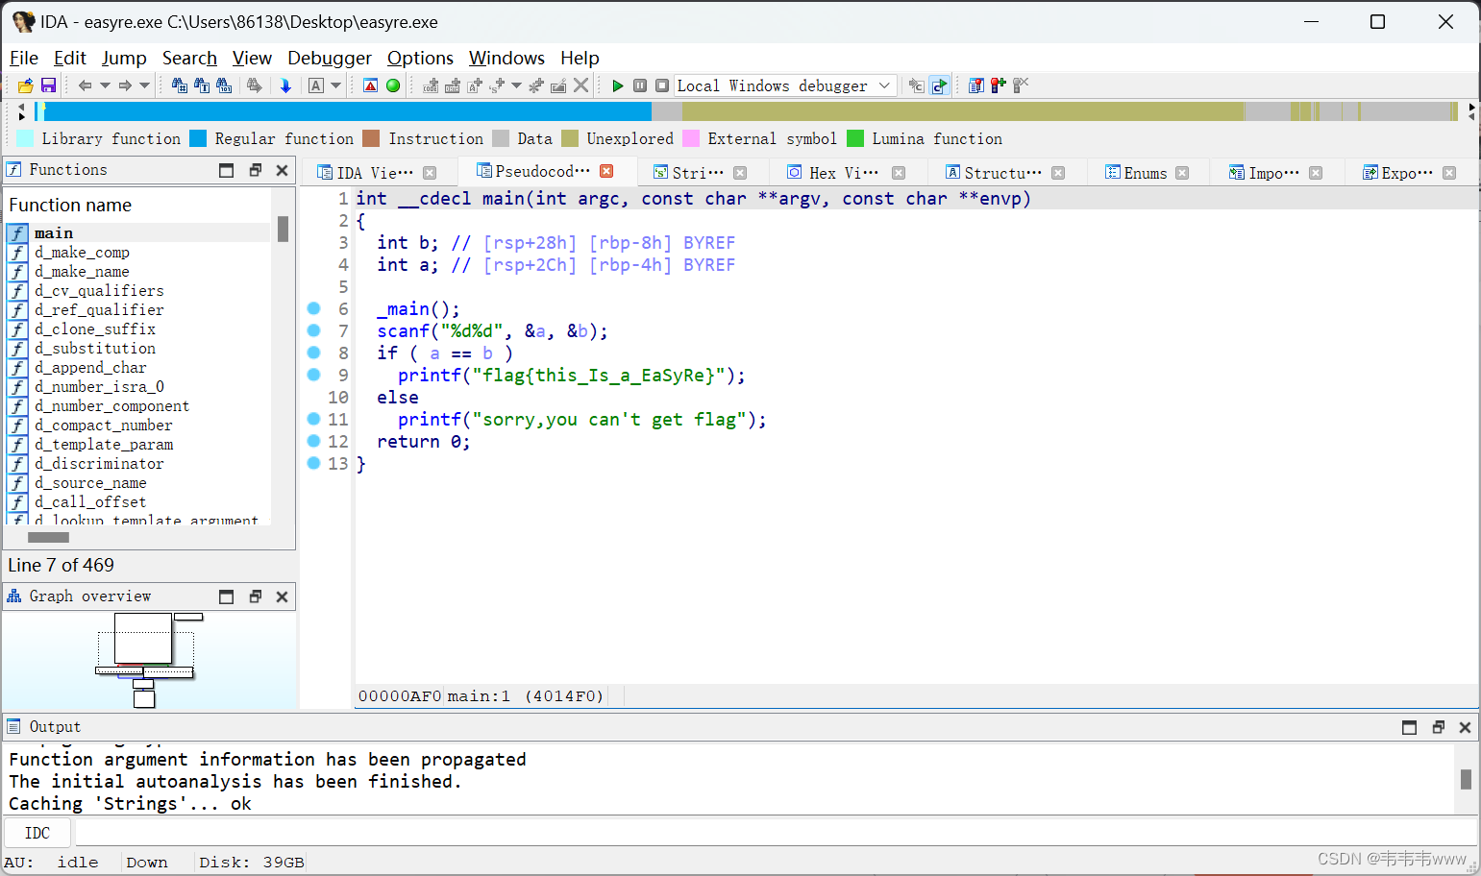Image resolution: width=1481 pixels, height=876 pixels.
Task: Open the Edit menu
Action: (70, 58)
